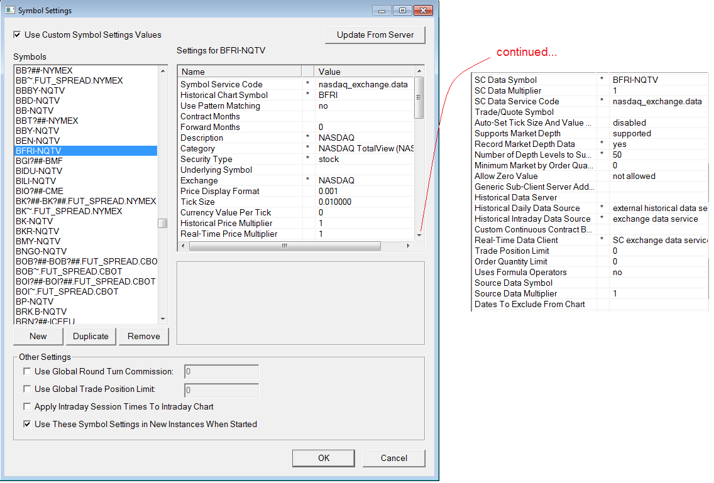Image resolution: width=714 pixels, height=483 pixels.
Task: Confirm with the OK button
Action: pos(324,458)
